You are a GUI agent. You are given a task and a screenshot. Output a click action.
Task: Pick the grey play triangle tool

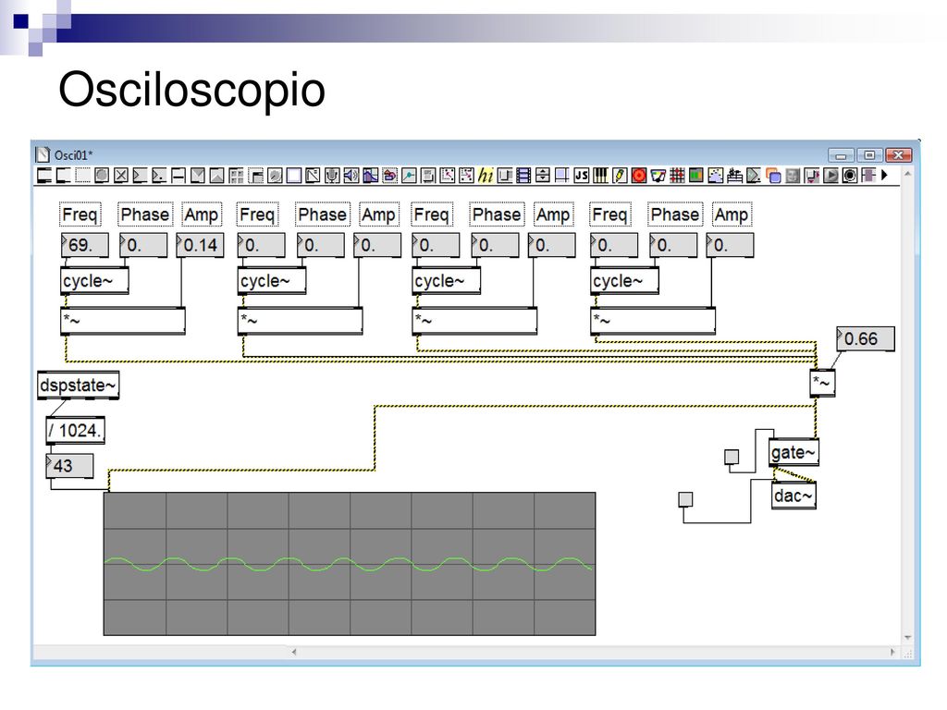(x=831, y=176)
